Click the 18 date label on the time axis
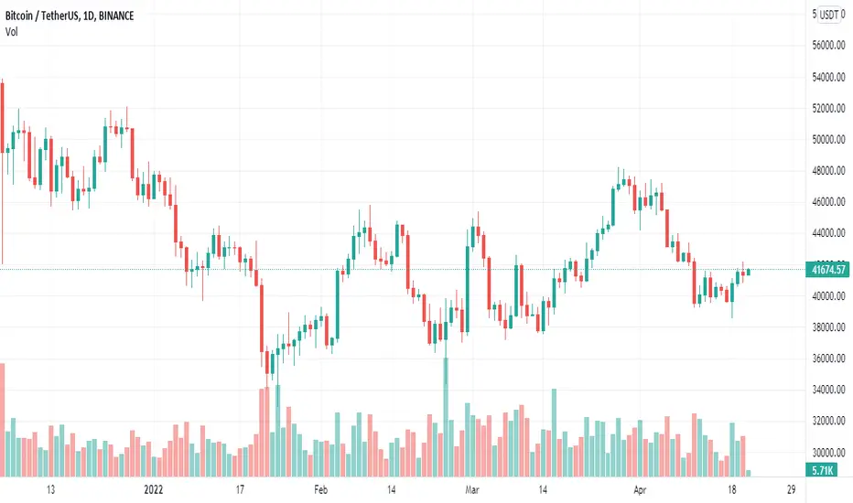 732,490
